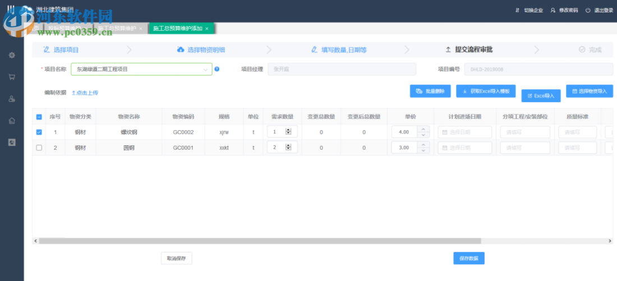Click row 1 质量标准 input field
Viewport: 617px width, 281px height.
click(577, 132)
